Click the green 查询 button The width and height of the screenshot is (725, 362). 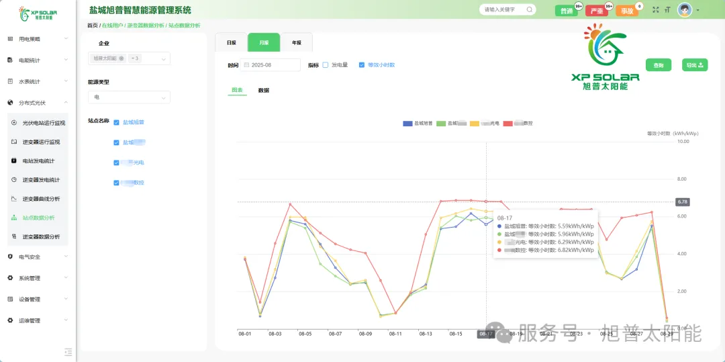point(659,65)
